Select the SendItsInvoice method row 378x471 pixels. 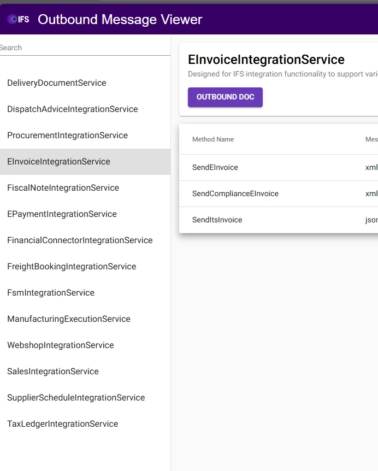[279, 220]
